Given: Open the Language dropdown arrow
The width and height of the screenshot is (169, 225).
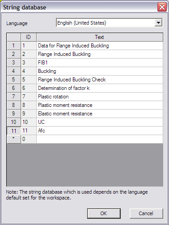Looking at the screenshot, I should point(158,23).
